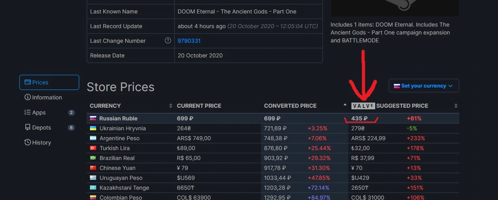Click the Apps count badge showing 2
Viewport: 498px width, 200px height.
point(71,112)
